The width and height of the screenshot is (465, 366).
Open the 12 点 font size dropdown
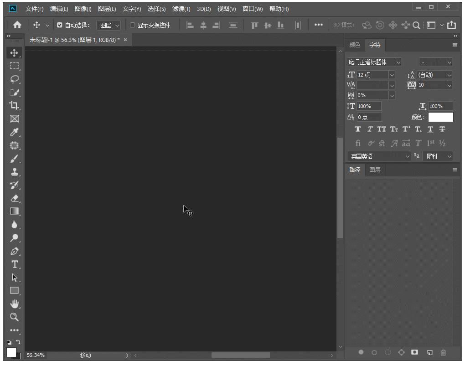tap(392, 75)
